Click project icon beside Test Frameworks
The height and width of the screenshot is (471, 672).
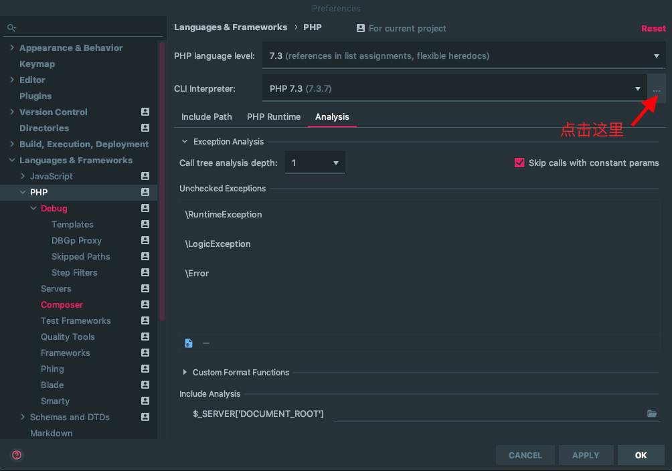(x=145, y=320)
